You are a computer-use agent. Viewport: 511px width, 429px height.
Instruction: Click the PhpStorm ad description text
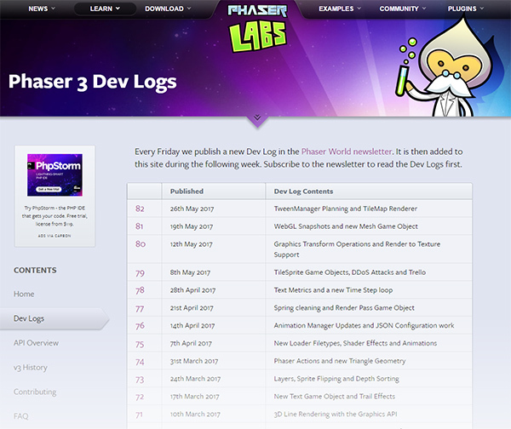click(55, 216)
